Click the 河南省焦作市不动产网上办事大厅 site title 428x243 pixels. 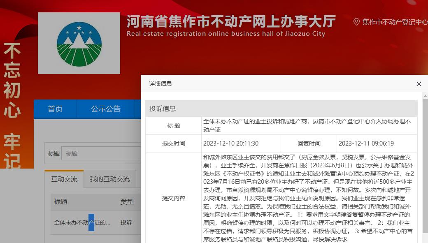[x=231, y=21]
